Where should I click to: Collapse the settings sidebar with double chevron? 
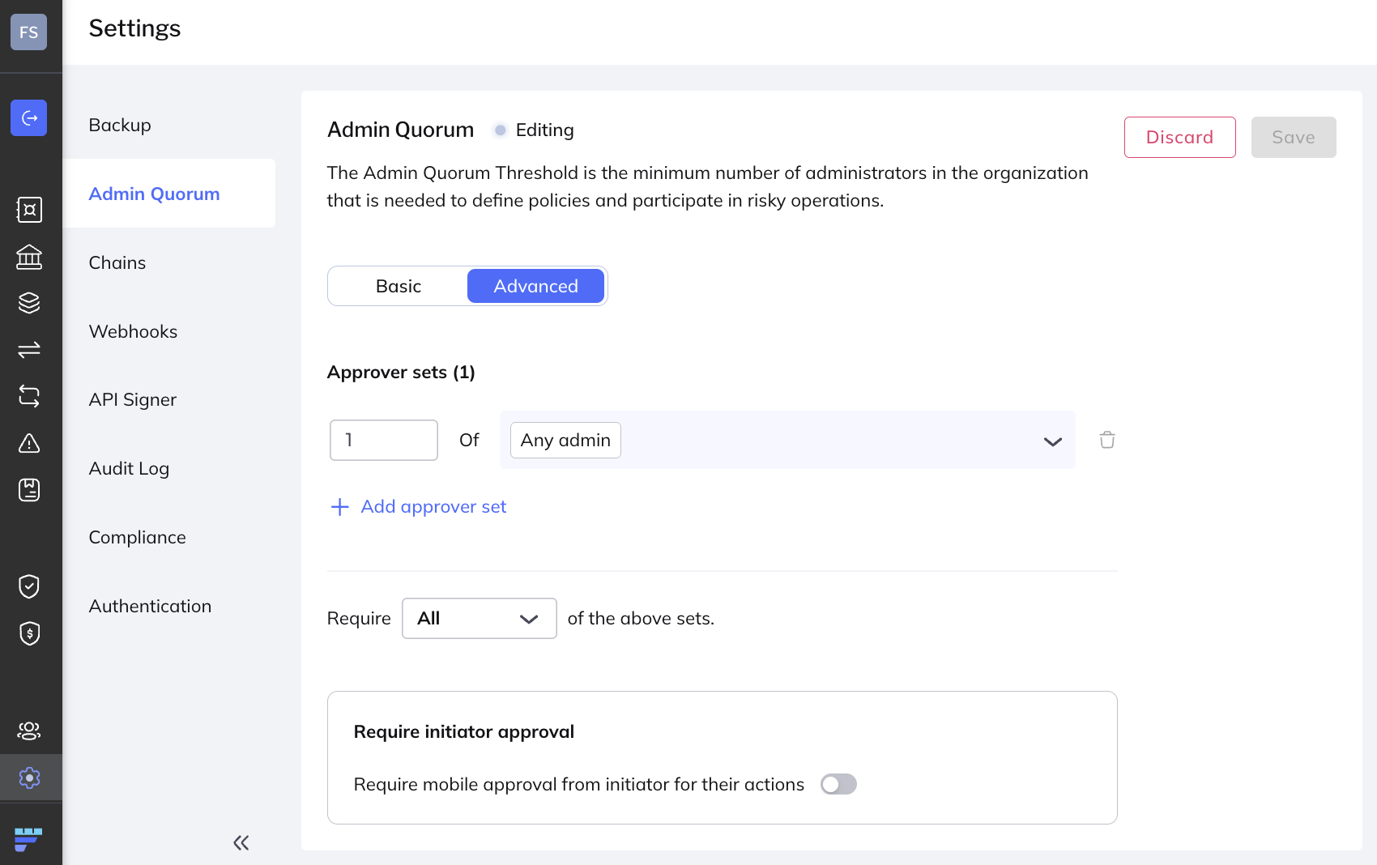click(241, 843)
